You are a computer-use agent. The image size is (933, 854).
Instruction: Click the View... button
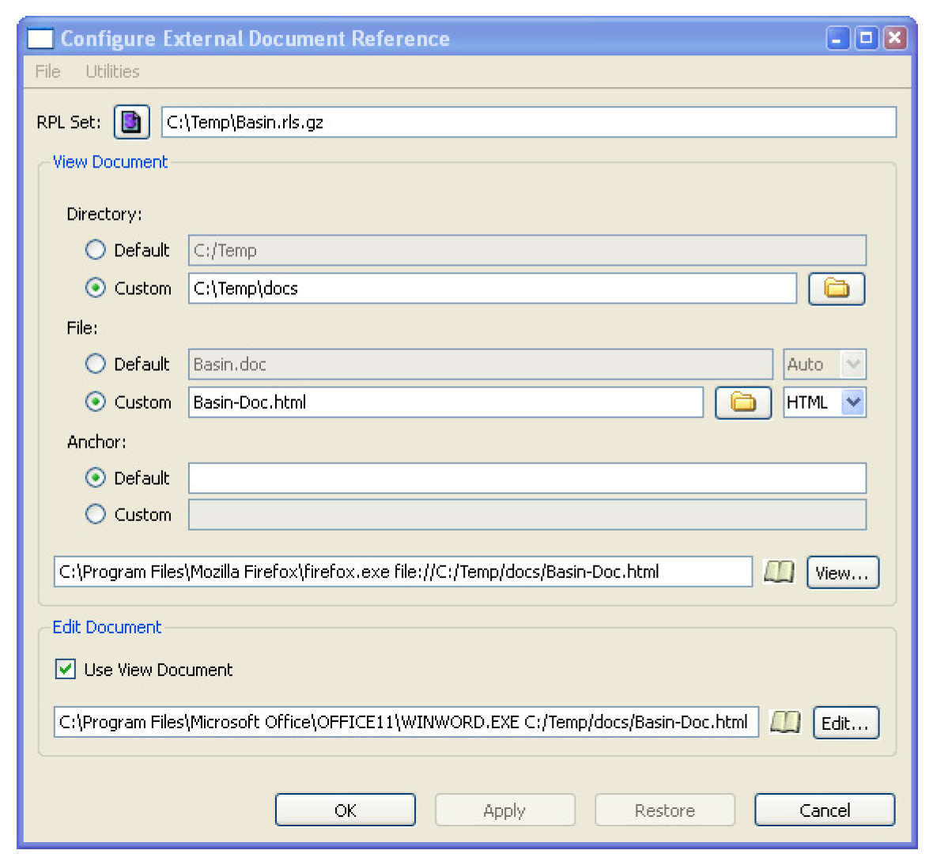[x=842, y=572]
